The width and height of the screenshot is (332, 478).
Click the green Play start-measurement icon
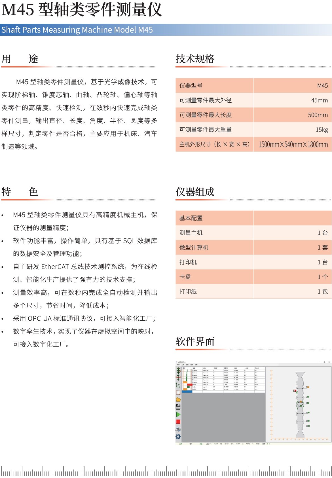(x=178, y=414)
